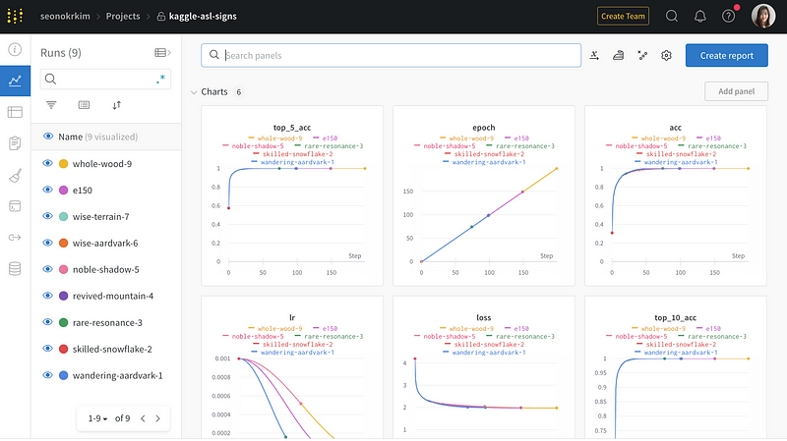Focus the runs search field
Image resolution: width=787 pixels, height=441 pixels.
(x=105, y=80)
